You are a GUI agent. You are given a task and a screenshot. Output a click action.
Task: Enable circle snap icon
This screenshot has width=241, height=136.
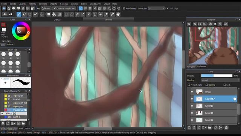pyautogui.click(x=104, y=8)
